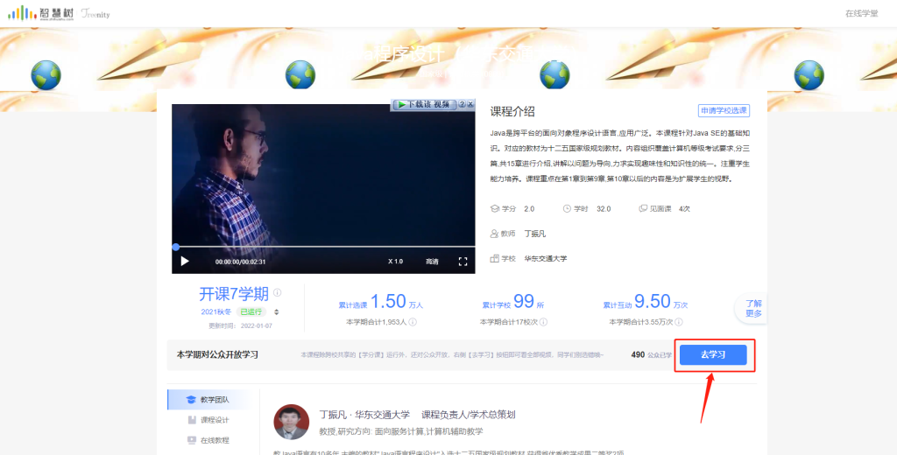Click the 学分 credits icon
Viewport: 897px width, 455px height.
(x=495, y=208)
